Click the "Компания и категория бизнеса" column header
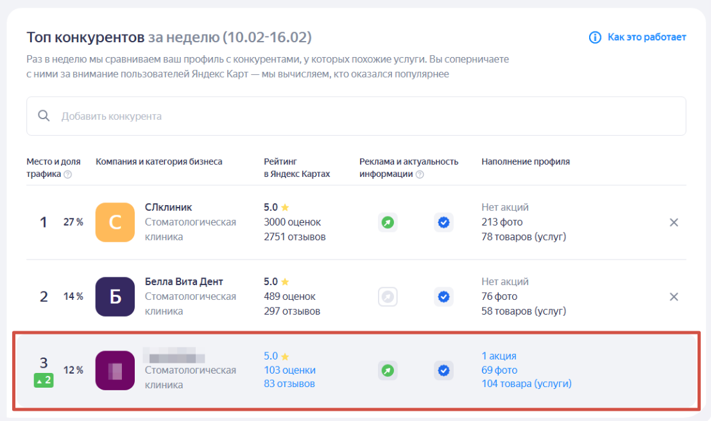The height and width of the screenshot is (421, 711). pyautogui.click(x=158, y=161)
